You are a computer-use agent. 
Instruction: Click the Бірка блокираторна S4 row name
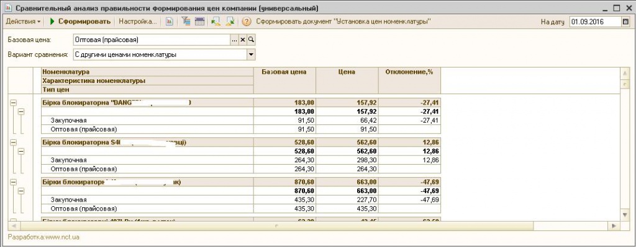(x=147, y=142)
